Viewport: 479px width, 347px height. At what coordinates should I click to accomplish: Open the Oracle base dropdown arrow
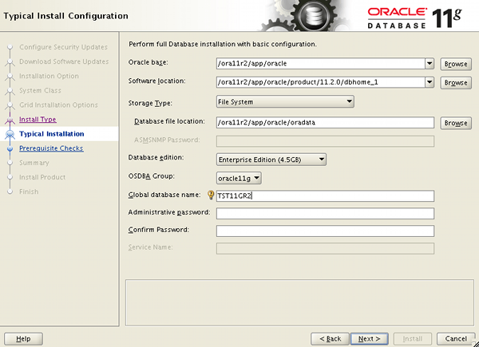430,64
